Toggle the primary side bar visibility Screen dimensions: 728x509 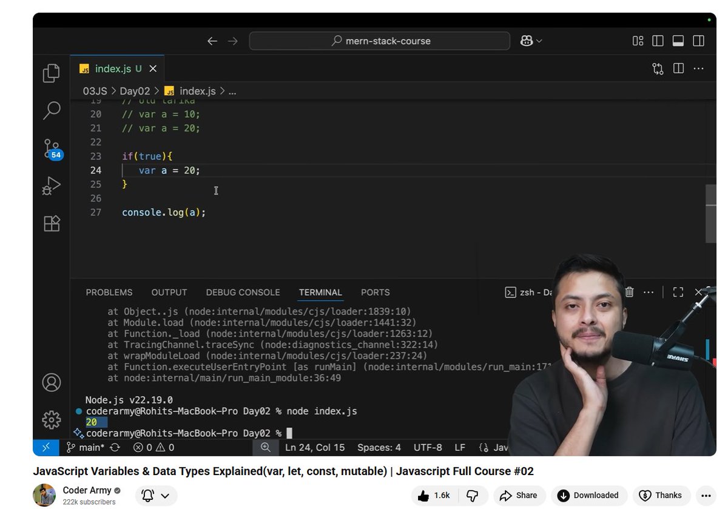tap(658, 41)
